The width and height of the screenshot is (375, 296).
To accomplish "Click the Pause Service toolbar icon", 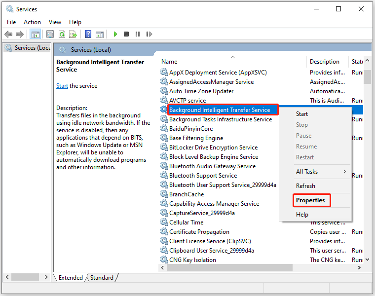I will point(138,34).
